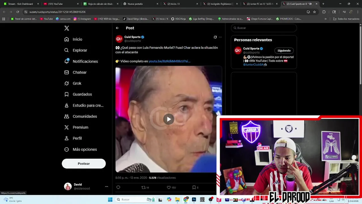Open Guardados bookmarks
The height and width of the screenshot is (204, 362).
(78, 94)
